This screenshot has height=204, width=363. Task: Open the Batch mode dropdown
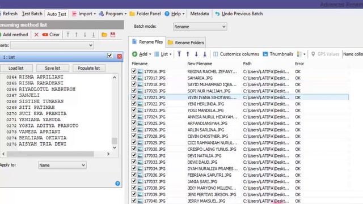200,27
